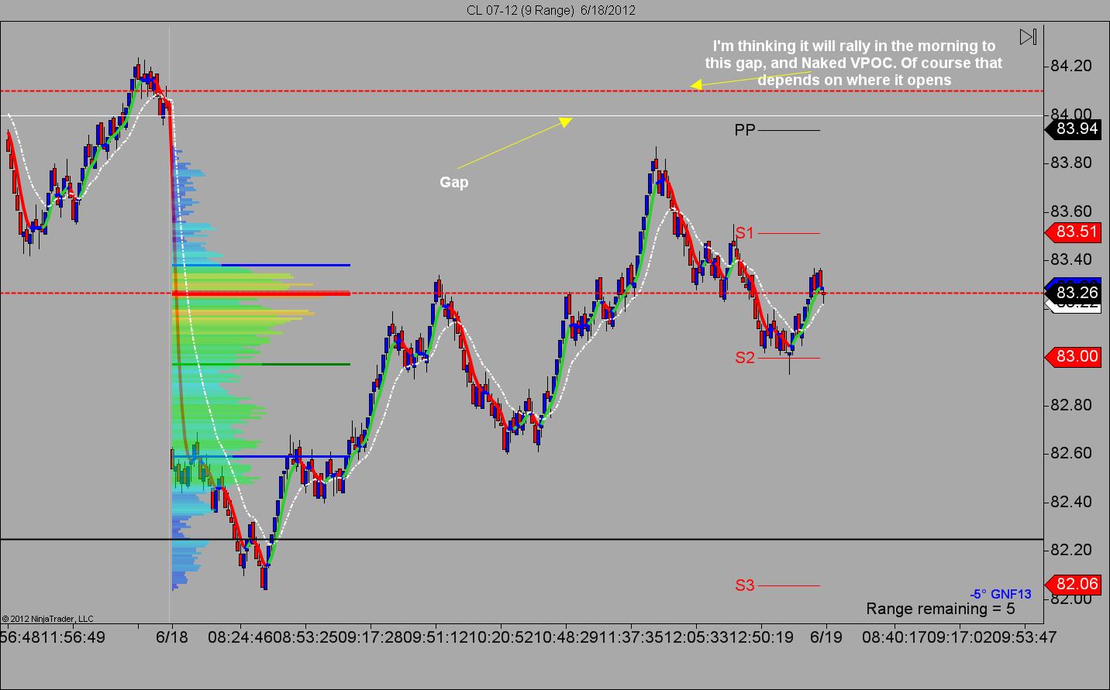This screenshot has height=690, width=1110.
Task: Click the 82.60 price axis label
Action: [1070, 453]
